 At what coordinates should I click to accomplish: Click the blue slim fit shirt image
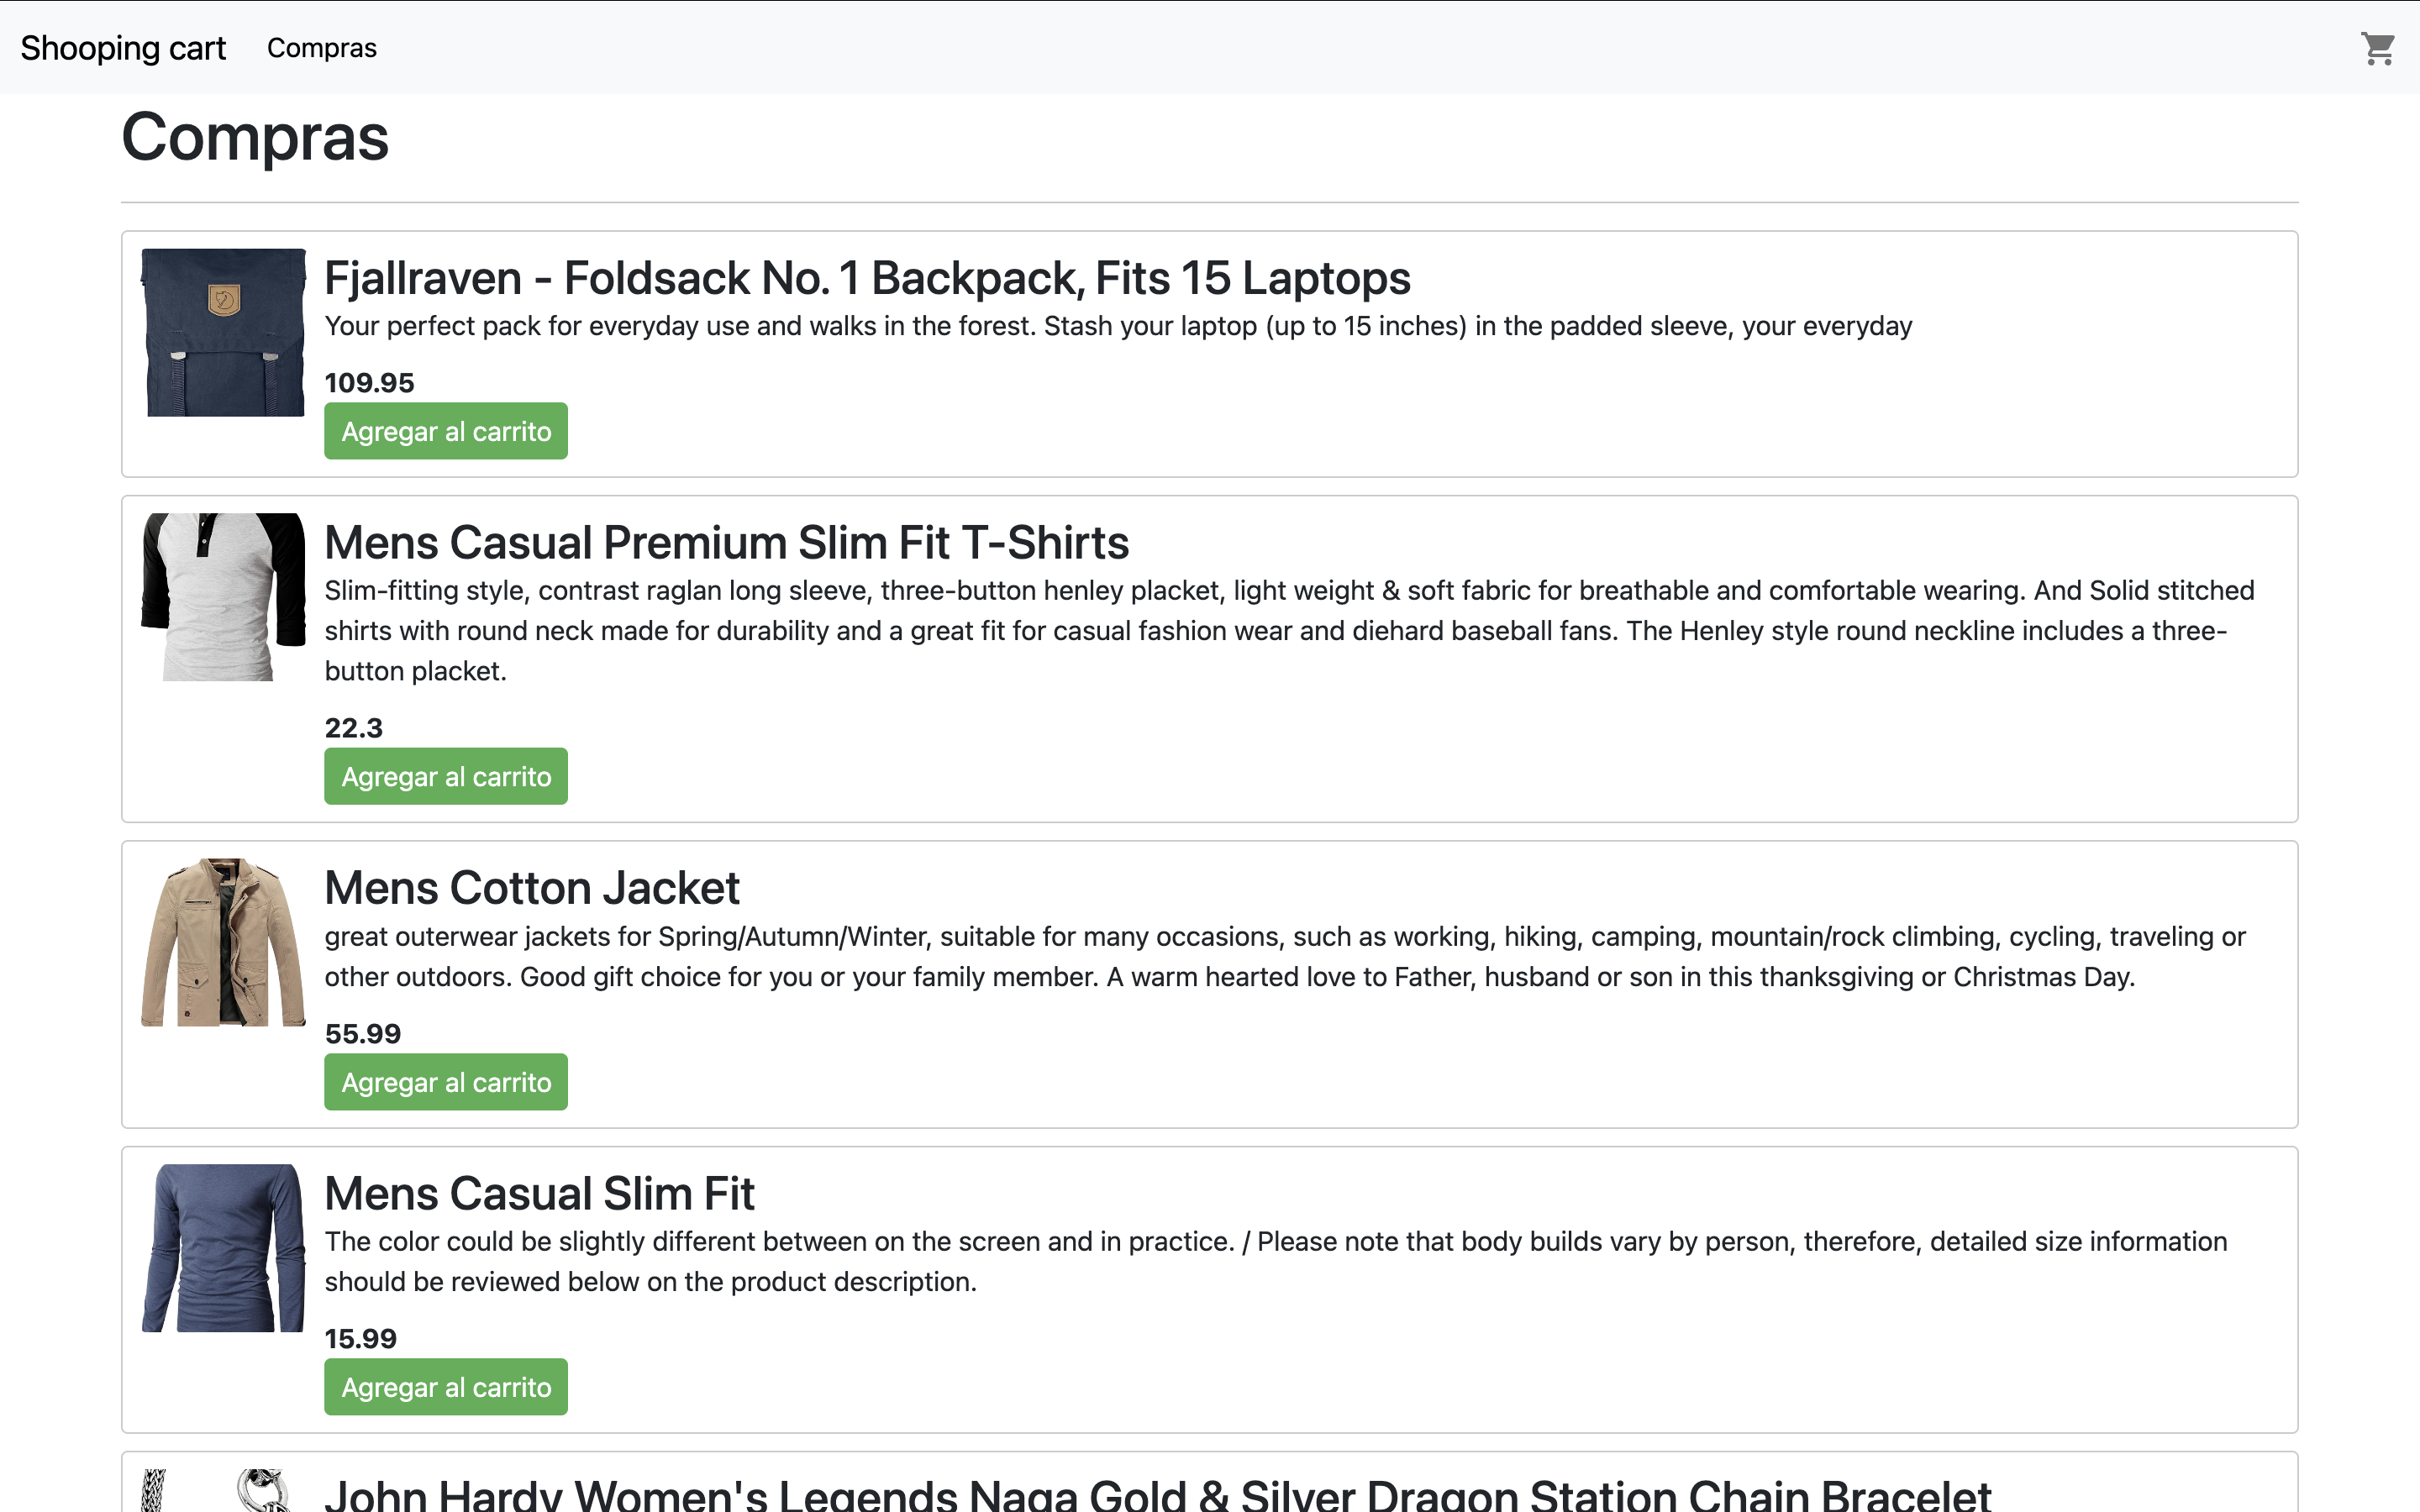223,1248
